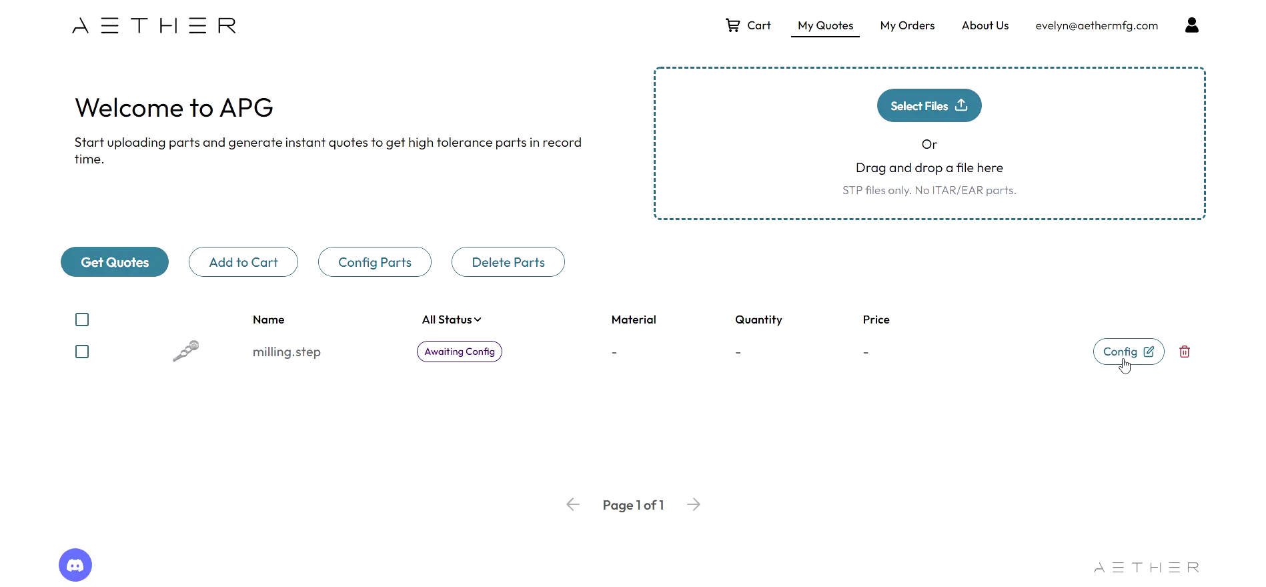
Task: Expand the All Status filter dropdown
Action: click(x=452, y=320)
